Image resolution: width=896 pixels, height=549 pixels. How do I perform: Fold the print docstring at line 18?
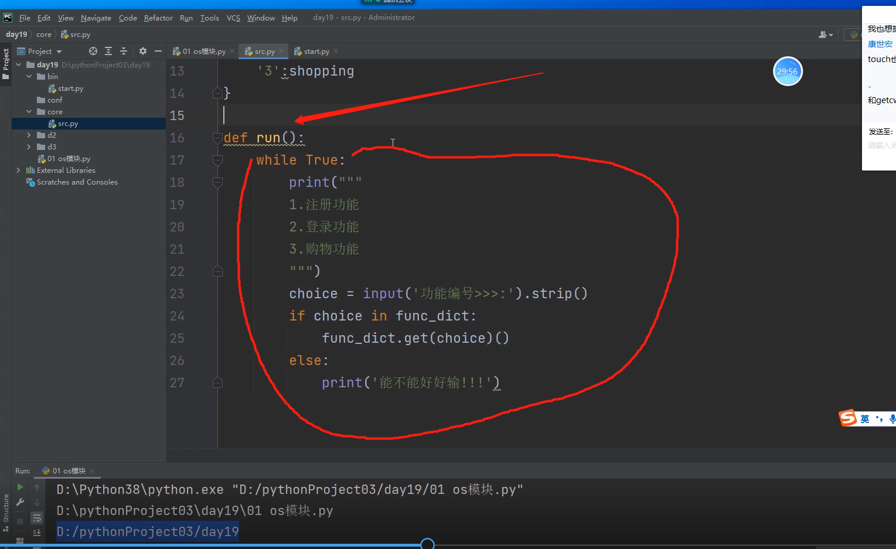[x=217, y=182]
